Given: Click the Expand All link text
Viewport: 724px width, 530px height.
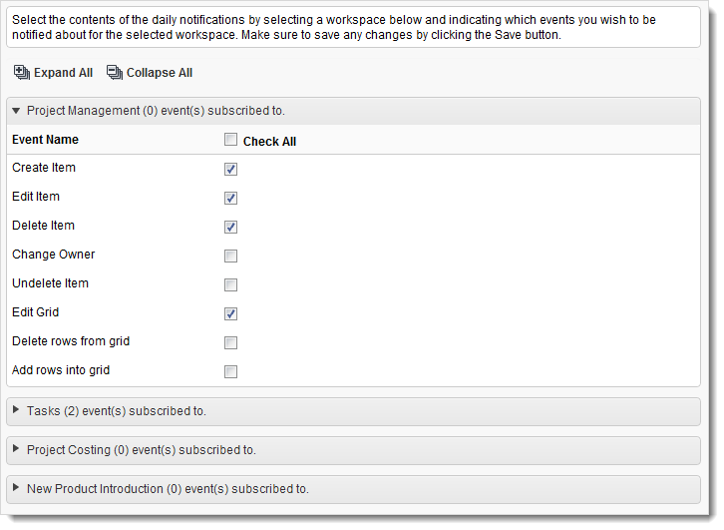Looking at the screenshot, I should (x=63, y=73).
